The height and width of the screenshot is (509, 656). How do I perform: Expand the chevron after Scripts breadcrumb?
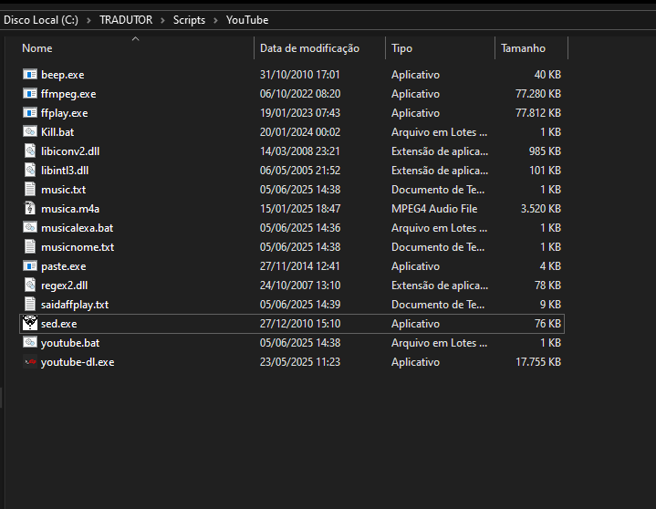(214, 20)
